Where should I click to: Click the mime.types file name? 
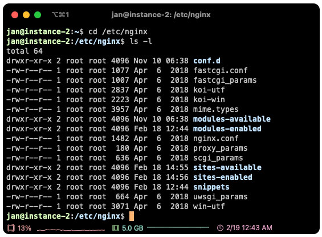215,110
